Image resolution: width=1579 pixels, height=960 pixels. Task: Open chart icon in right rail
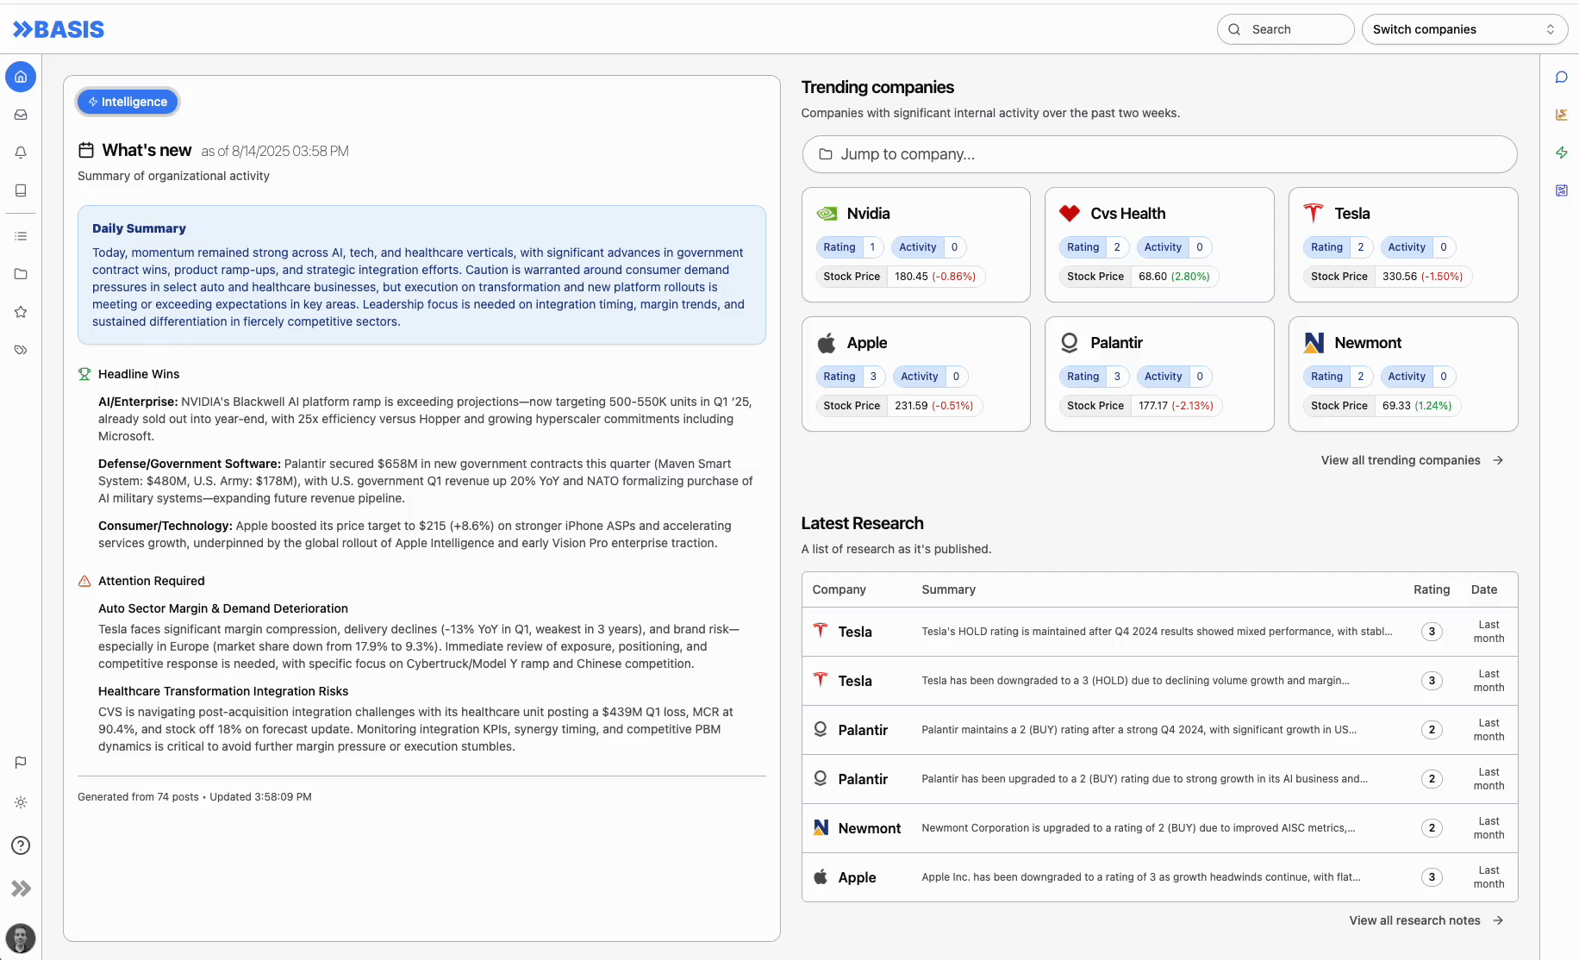1561,115
